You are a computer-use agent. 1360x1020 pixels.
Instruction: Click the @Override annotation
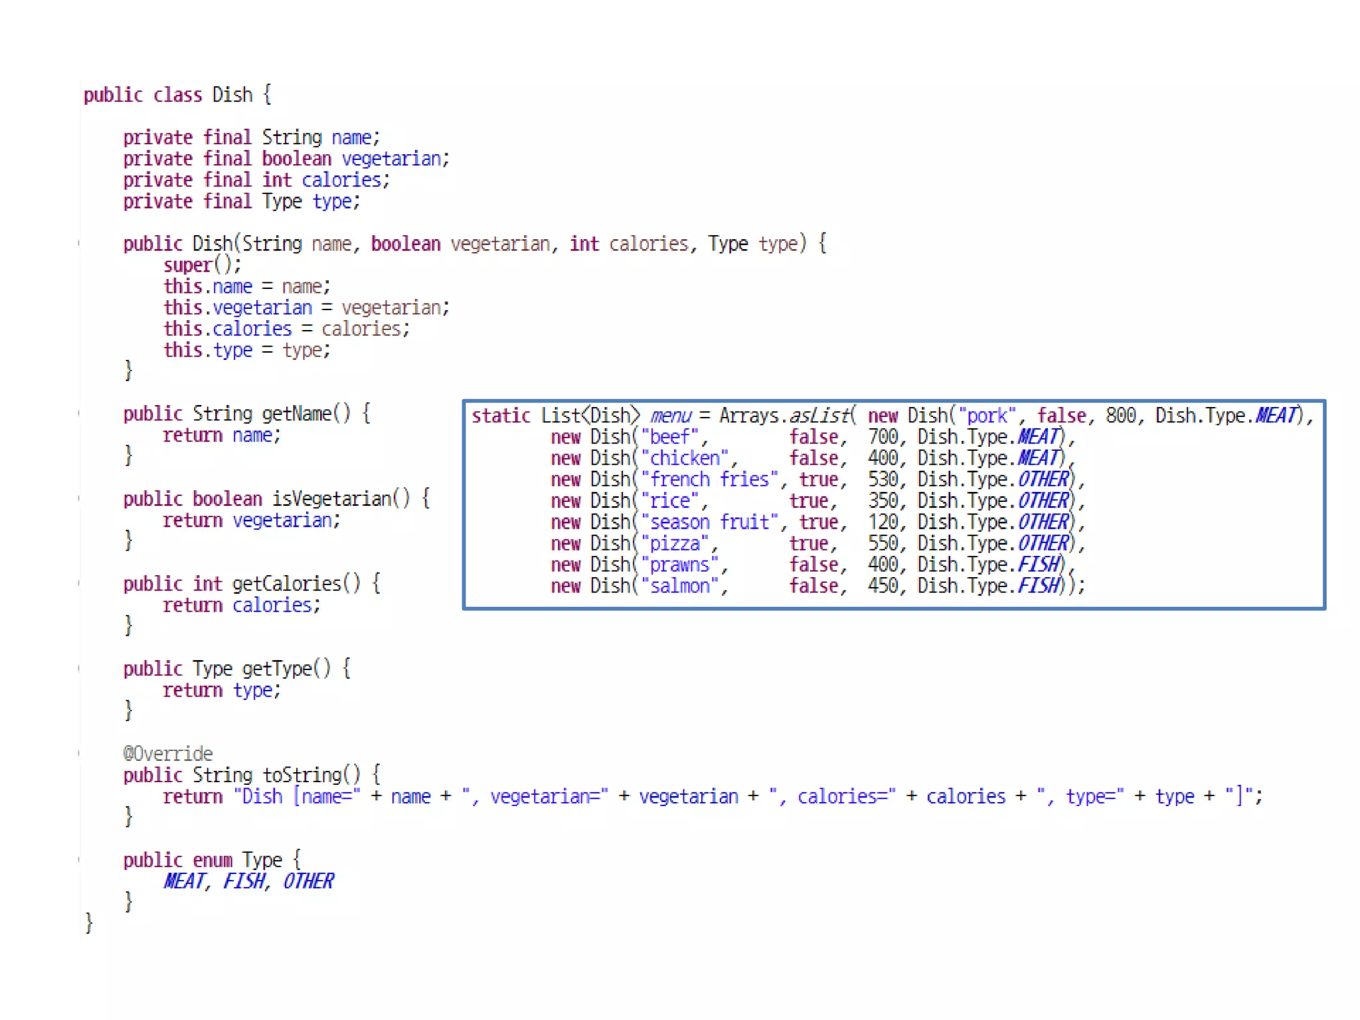[168, 754]
